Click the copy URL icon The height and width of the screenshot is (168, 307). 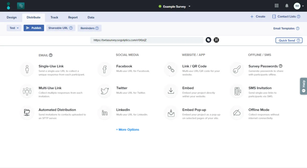pos(208,40)
